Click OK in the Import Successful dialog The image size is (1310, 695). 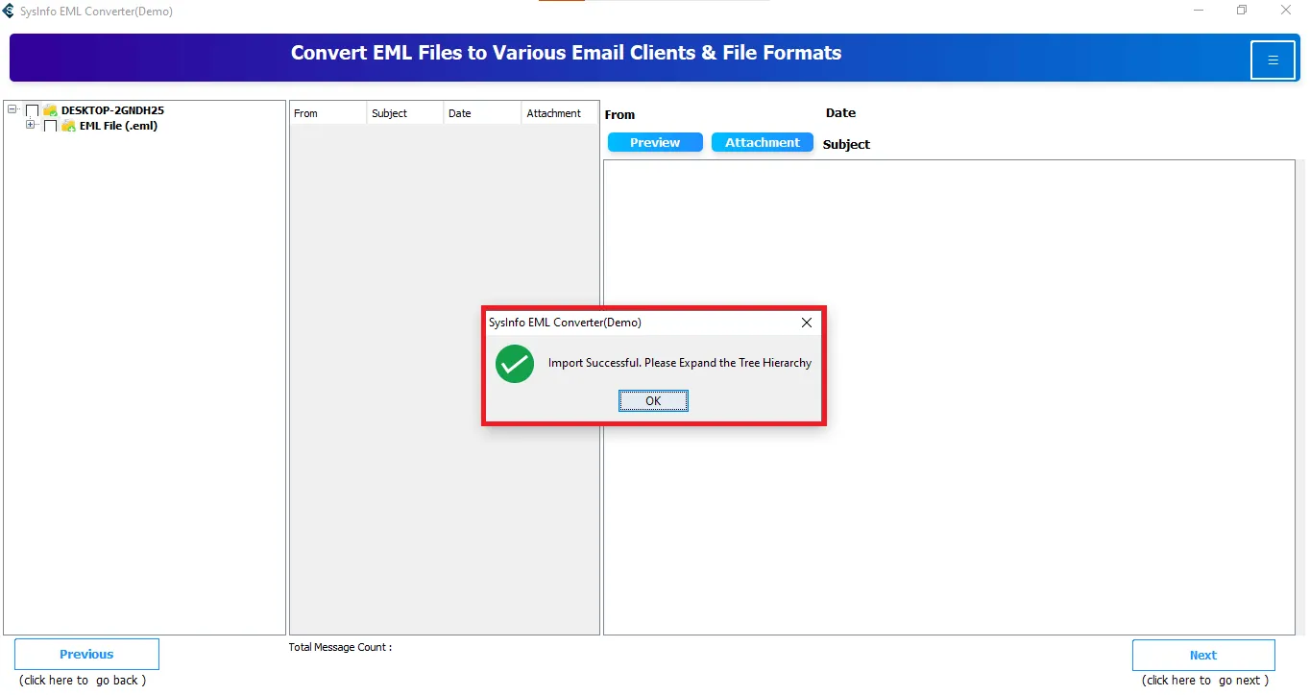[x=653, y=401]
